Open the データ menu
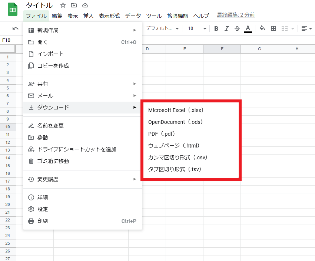This screenshot has height=261, width=315. 133,16
